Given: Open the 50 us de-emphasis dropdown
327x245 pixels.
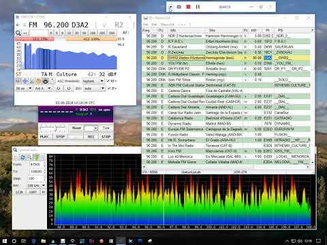Looking at the screenshot, I should pos(24,88).
